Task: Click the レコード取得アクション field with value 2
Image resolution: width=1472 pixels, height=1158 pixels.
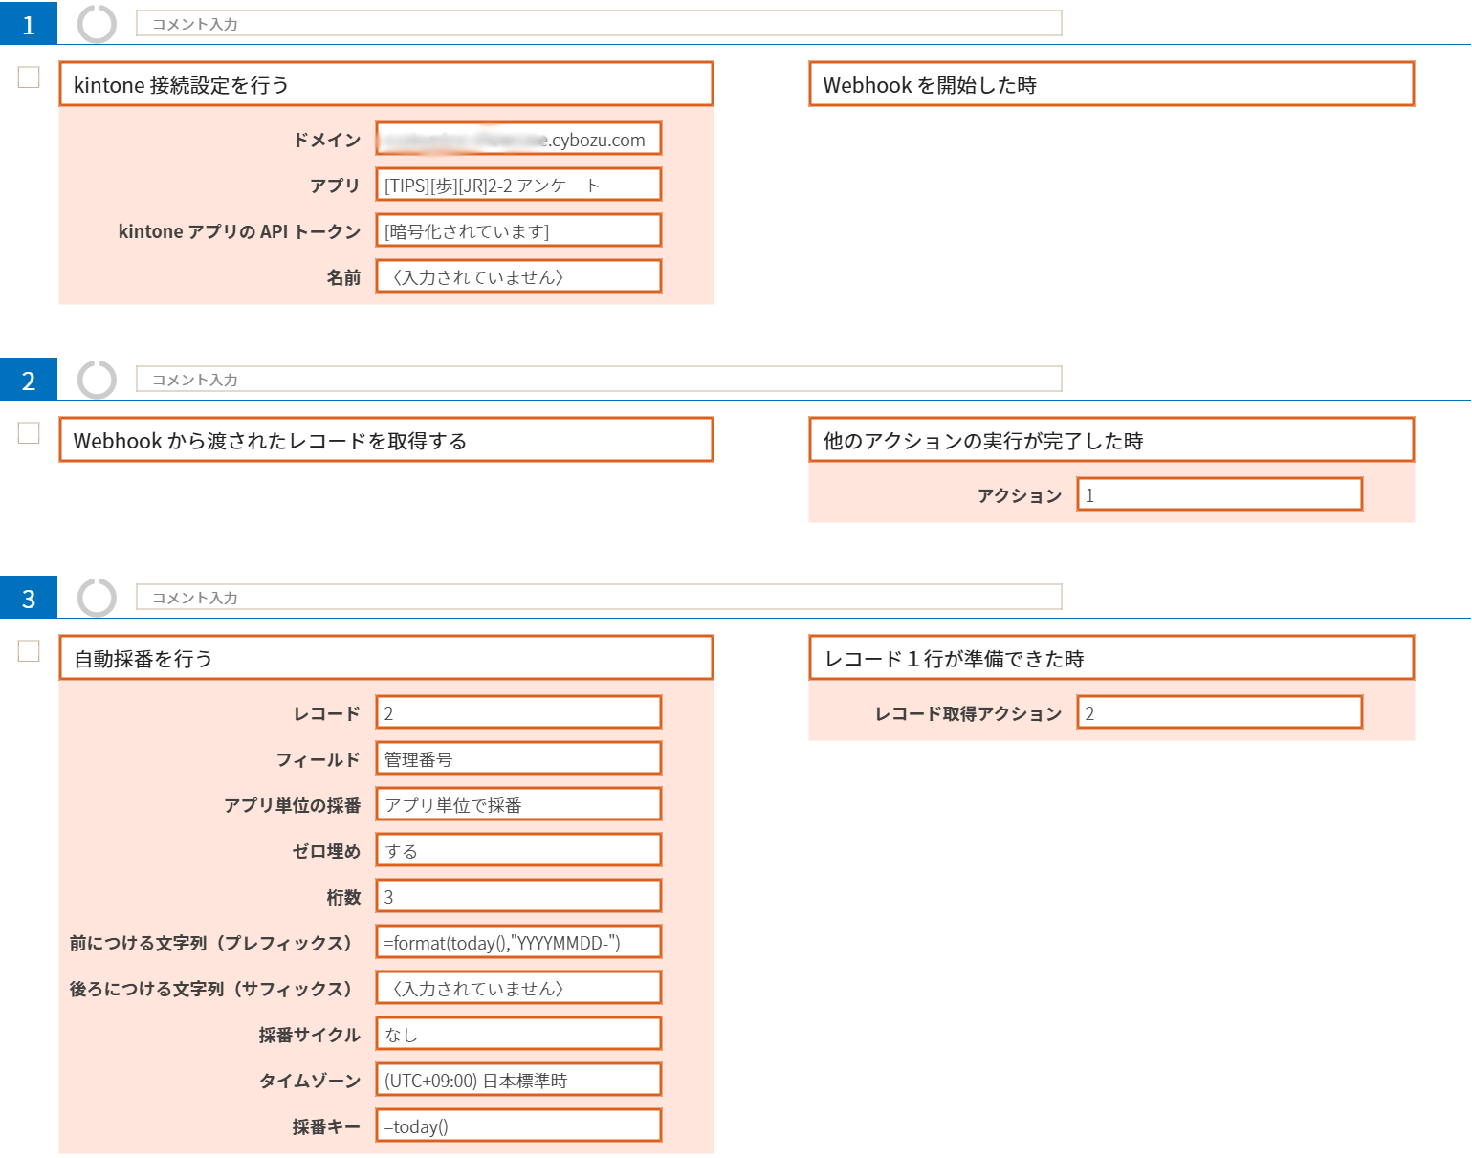Action: click(x=1219, y=712)
